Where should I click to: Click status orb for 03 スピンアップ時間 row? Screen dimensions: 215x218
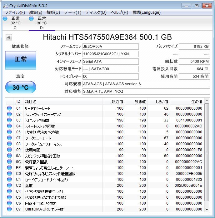tap(9, 120)
